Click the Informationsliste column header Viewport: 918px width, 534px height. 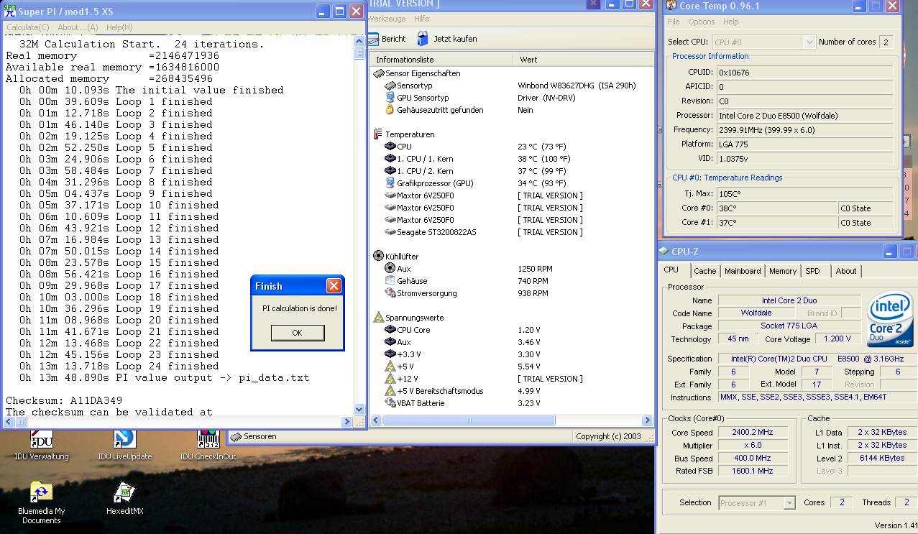[441, 60]
